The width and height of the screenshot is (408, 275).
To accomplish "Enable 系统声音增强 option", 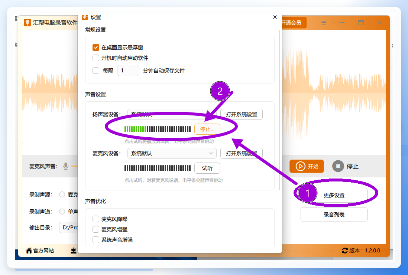I will [96, 240].
